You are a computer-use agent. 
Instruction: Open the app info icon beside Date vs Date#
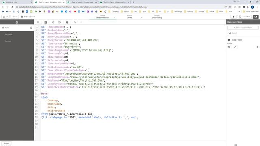(22, 17)
